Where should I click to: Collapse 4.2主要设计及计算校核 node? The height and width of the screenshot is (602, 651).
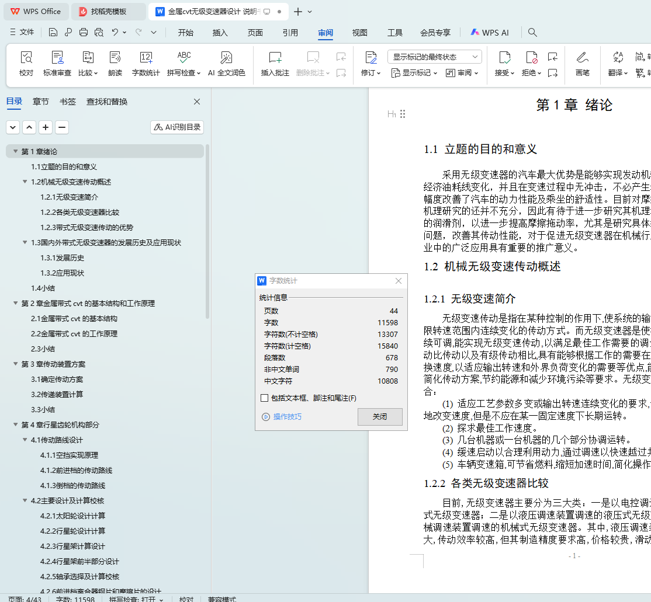pyautogui.click(x=25, y=500)
